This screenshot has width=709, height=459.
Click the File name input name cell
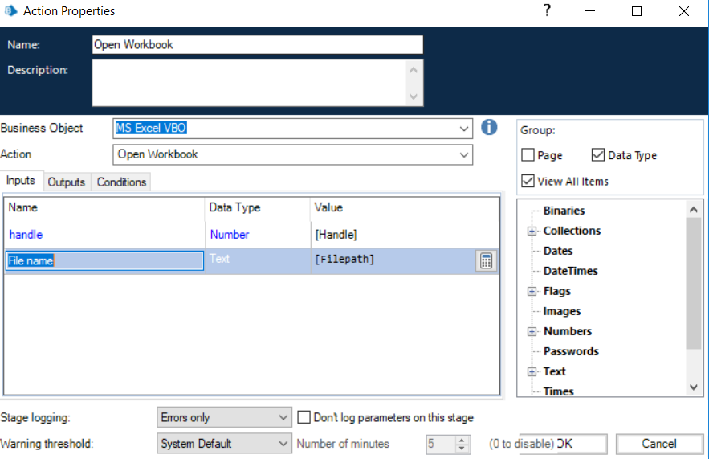tap(104, 260)
